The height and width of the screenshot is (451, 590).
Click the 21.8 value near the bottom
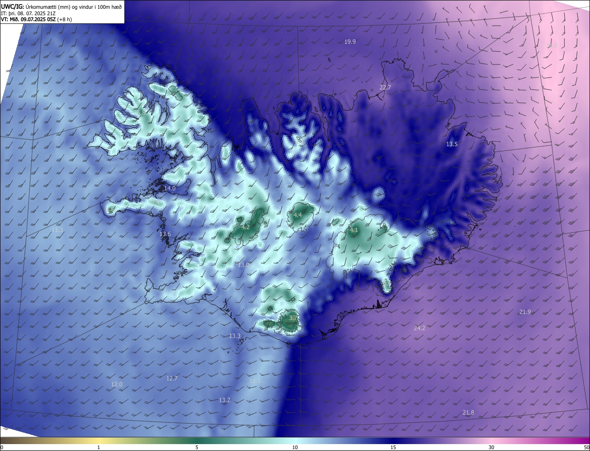468,413
